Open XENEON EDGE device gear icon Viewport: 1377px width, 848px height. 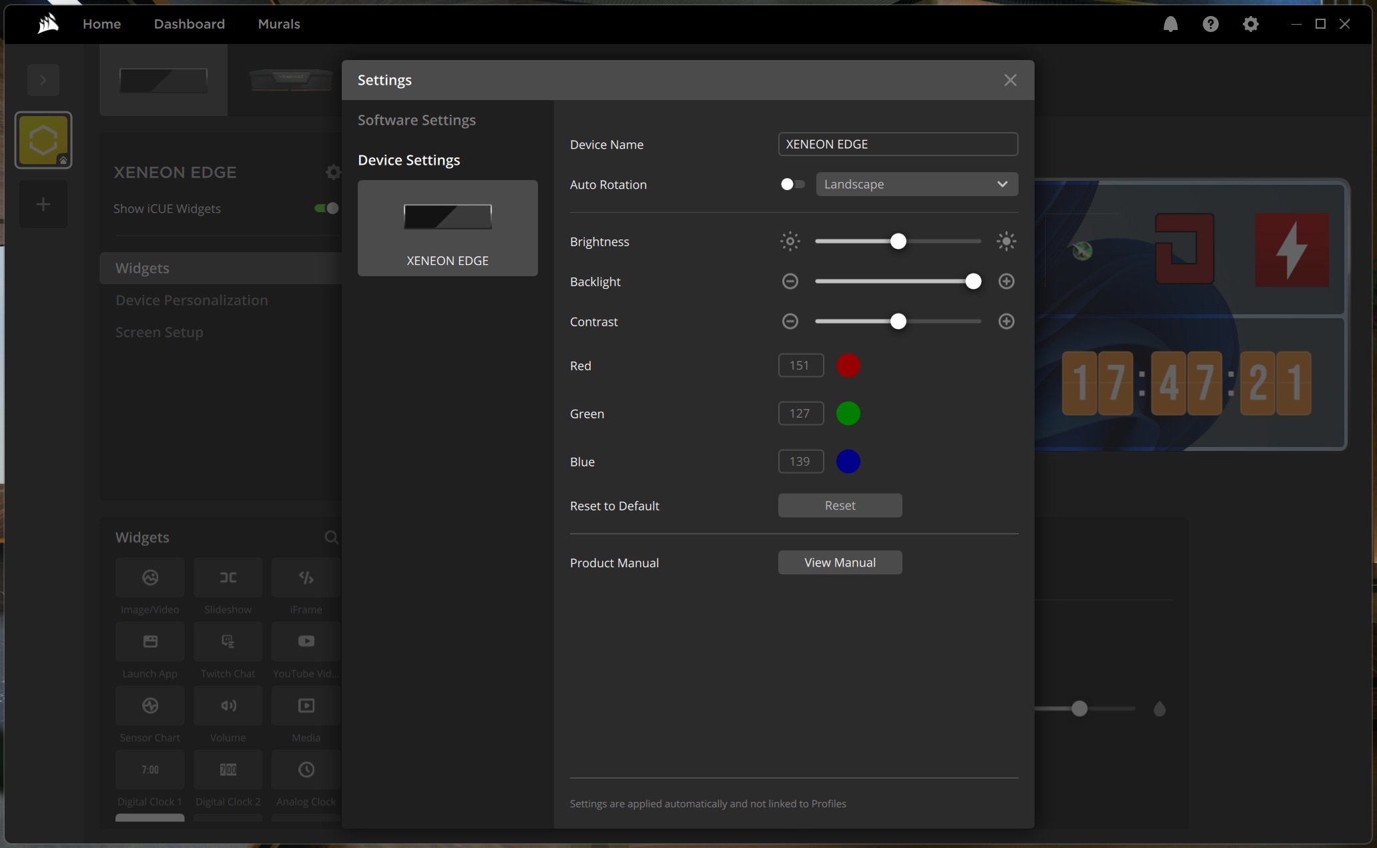pos(333,172)
